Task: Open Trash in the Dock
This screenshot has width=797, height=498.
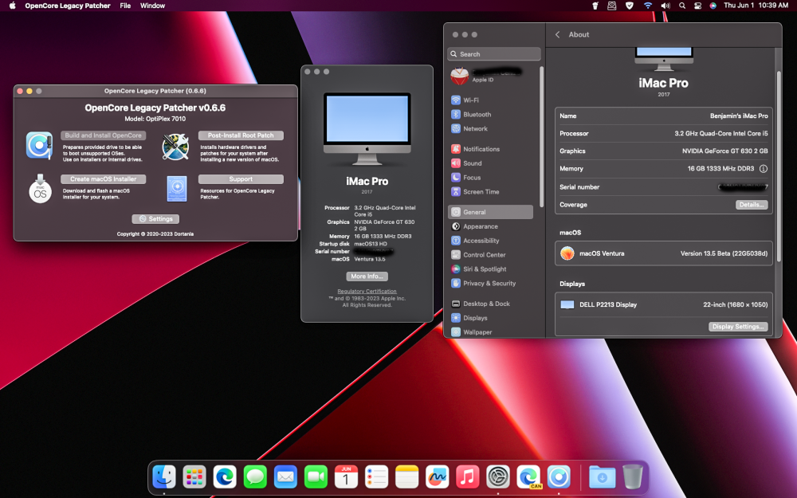Action: [x=632, y=477]
